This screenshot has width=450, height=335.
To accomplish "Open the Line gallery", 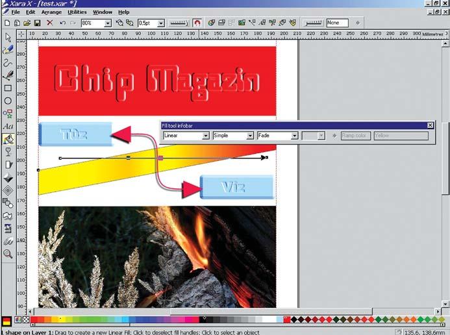I will point(252,23).
